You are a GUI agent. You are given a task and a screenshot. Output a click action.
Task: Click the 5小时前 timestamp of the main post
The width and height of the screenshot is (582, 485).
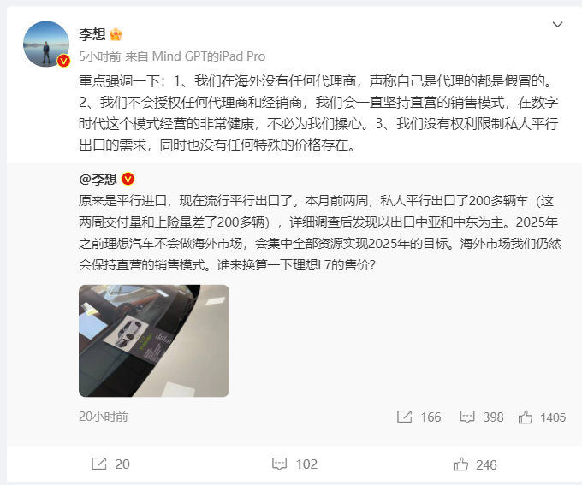100,56
